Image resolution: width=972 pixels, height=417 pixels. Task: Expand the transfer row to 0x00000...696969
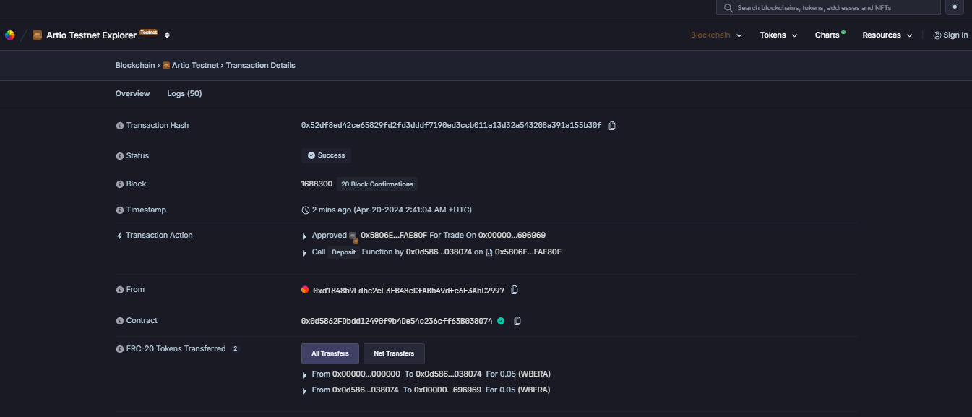point(304,391)
